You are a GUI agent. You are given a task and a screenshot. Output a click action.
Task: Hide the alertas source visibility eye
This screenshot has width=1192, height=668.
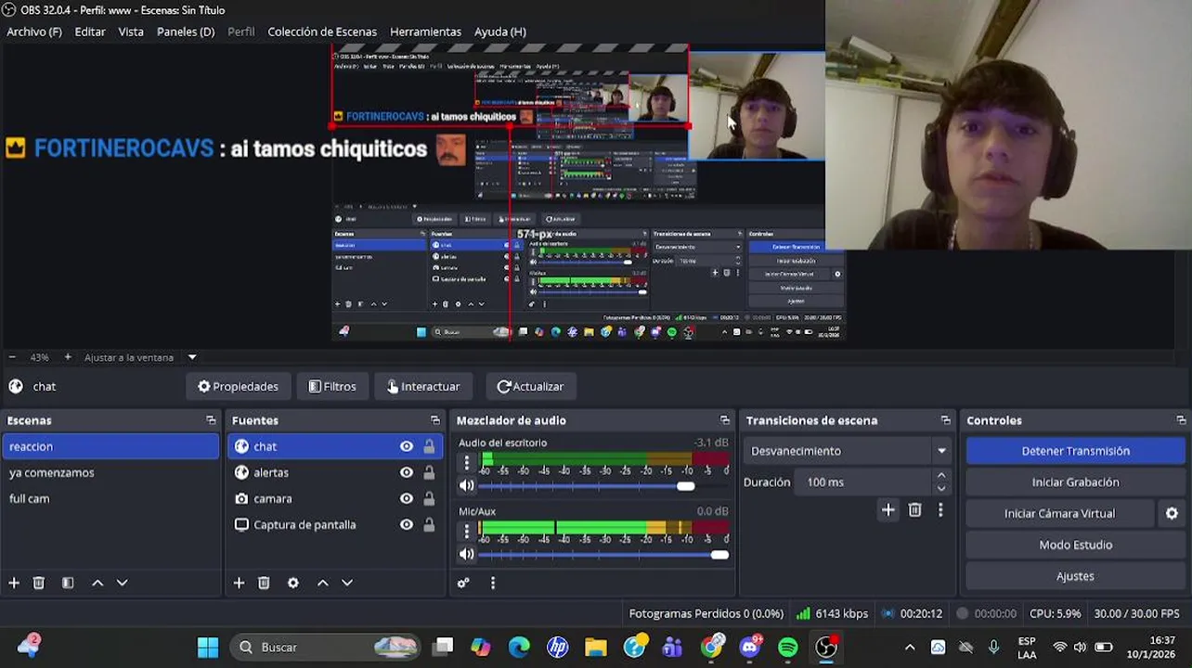point(407,472)
